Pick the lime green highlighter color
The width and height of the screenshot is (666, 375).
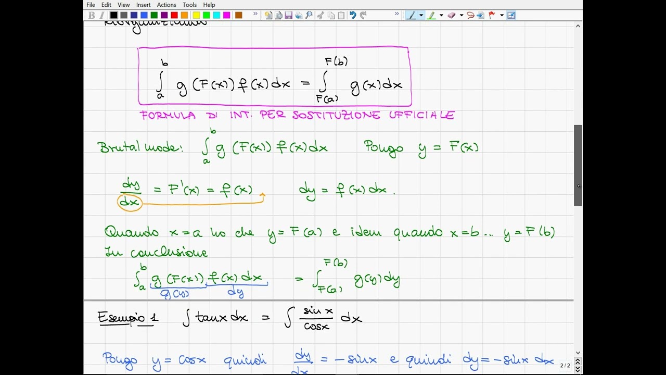click(207, 15)
